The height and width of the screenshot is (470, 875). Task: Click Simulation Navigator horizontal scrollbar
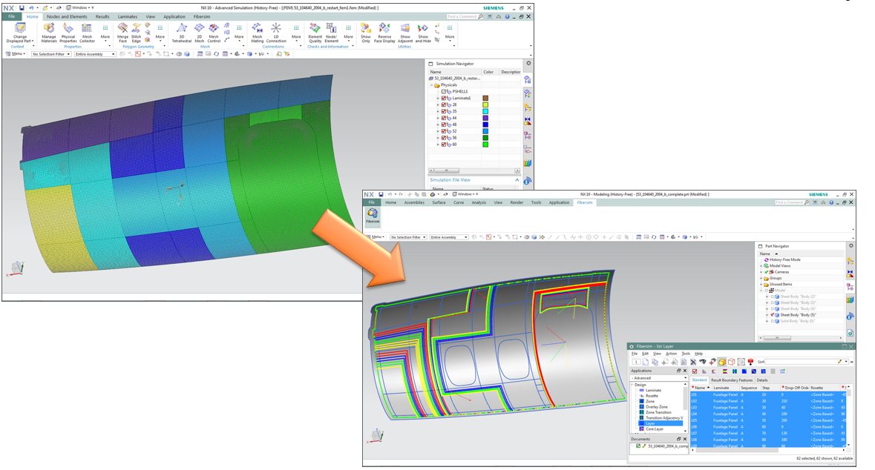point(473,171)
